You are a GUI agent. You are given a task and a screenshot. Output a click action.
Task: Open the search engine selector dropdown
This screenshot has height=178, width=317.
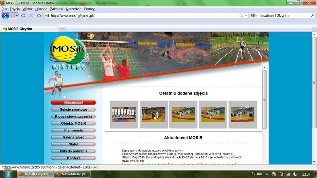click(253, 16)
